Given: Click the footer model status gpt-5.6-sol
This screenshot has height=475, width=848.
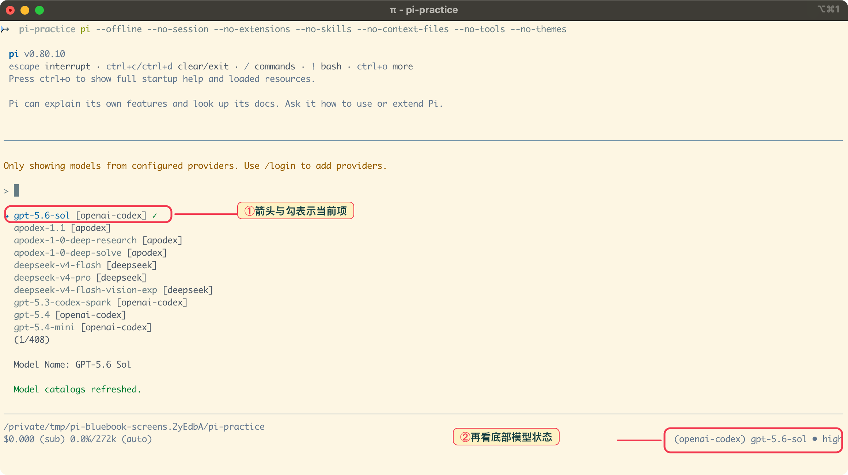Looking at the screenshot, I should (x=758, y=439).
